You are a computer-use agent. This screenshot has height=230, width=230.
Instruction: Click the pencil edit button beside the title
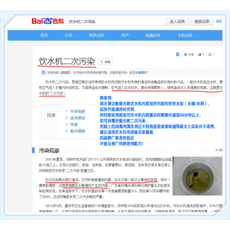tap(105, 62)
